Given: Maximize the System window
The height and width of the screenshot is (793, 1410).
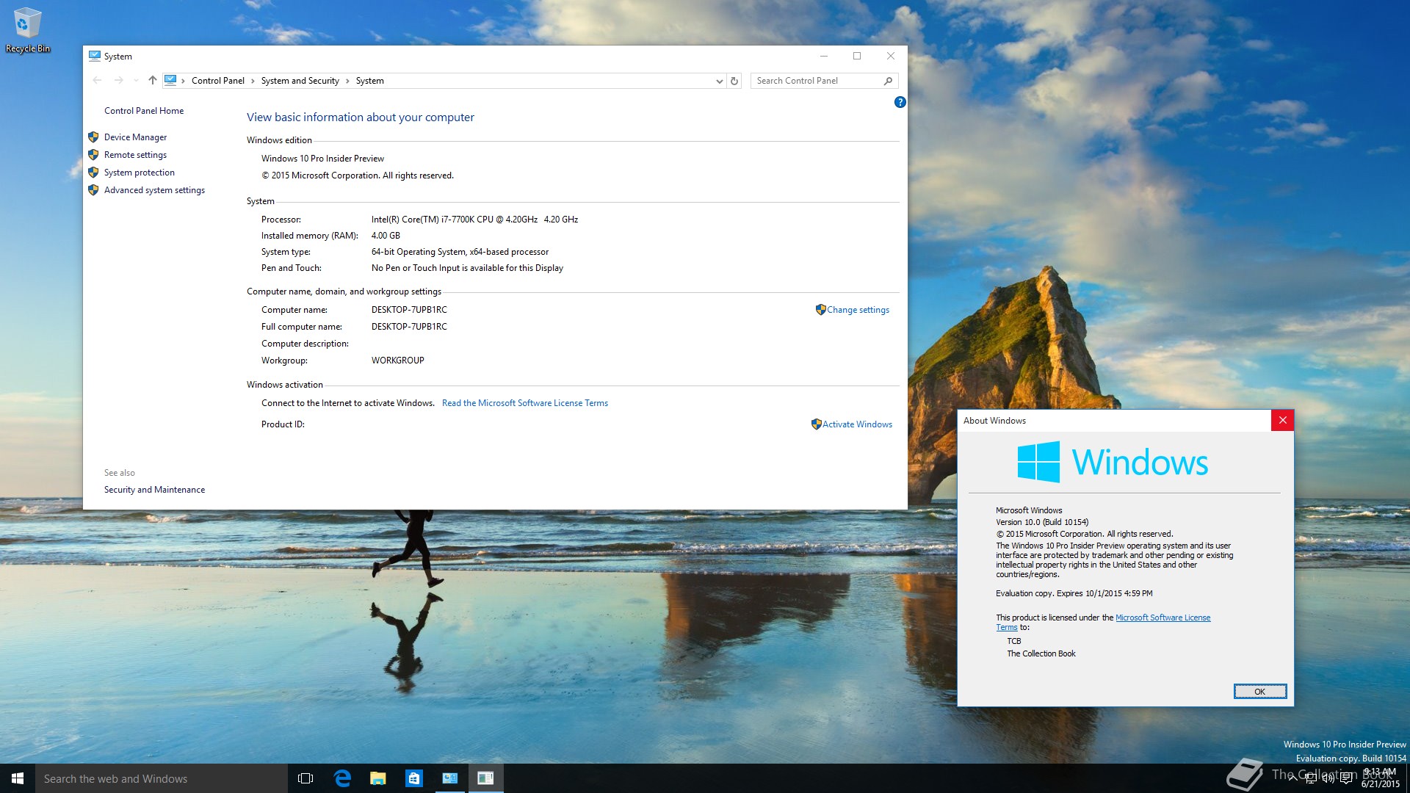Looking at the screenshot, I should pos(857,56).
